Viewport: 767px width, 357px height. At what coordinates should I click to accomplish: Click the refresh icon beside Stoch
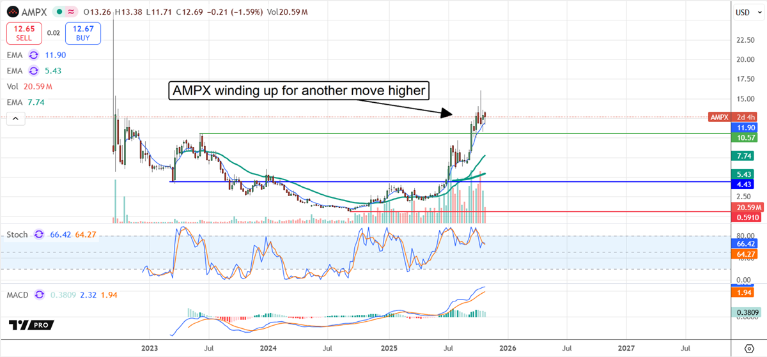click(x=39, y=234)
